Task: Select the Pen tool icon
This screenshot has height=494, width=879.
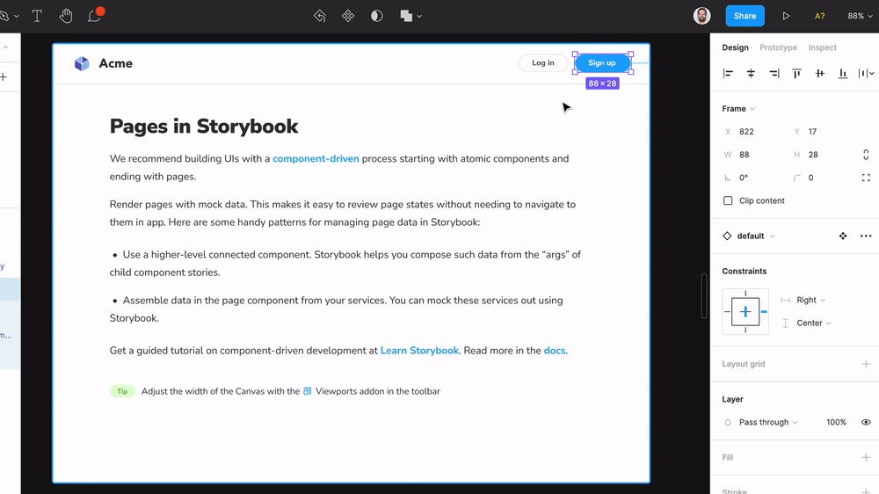Action: 4,16
